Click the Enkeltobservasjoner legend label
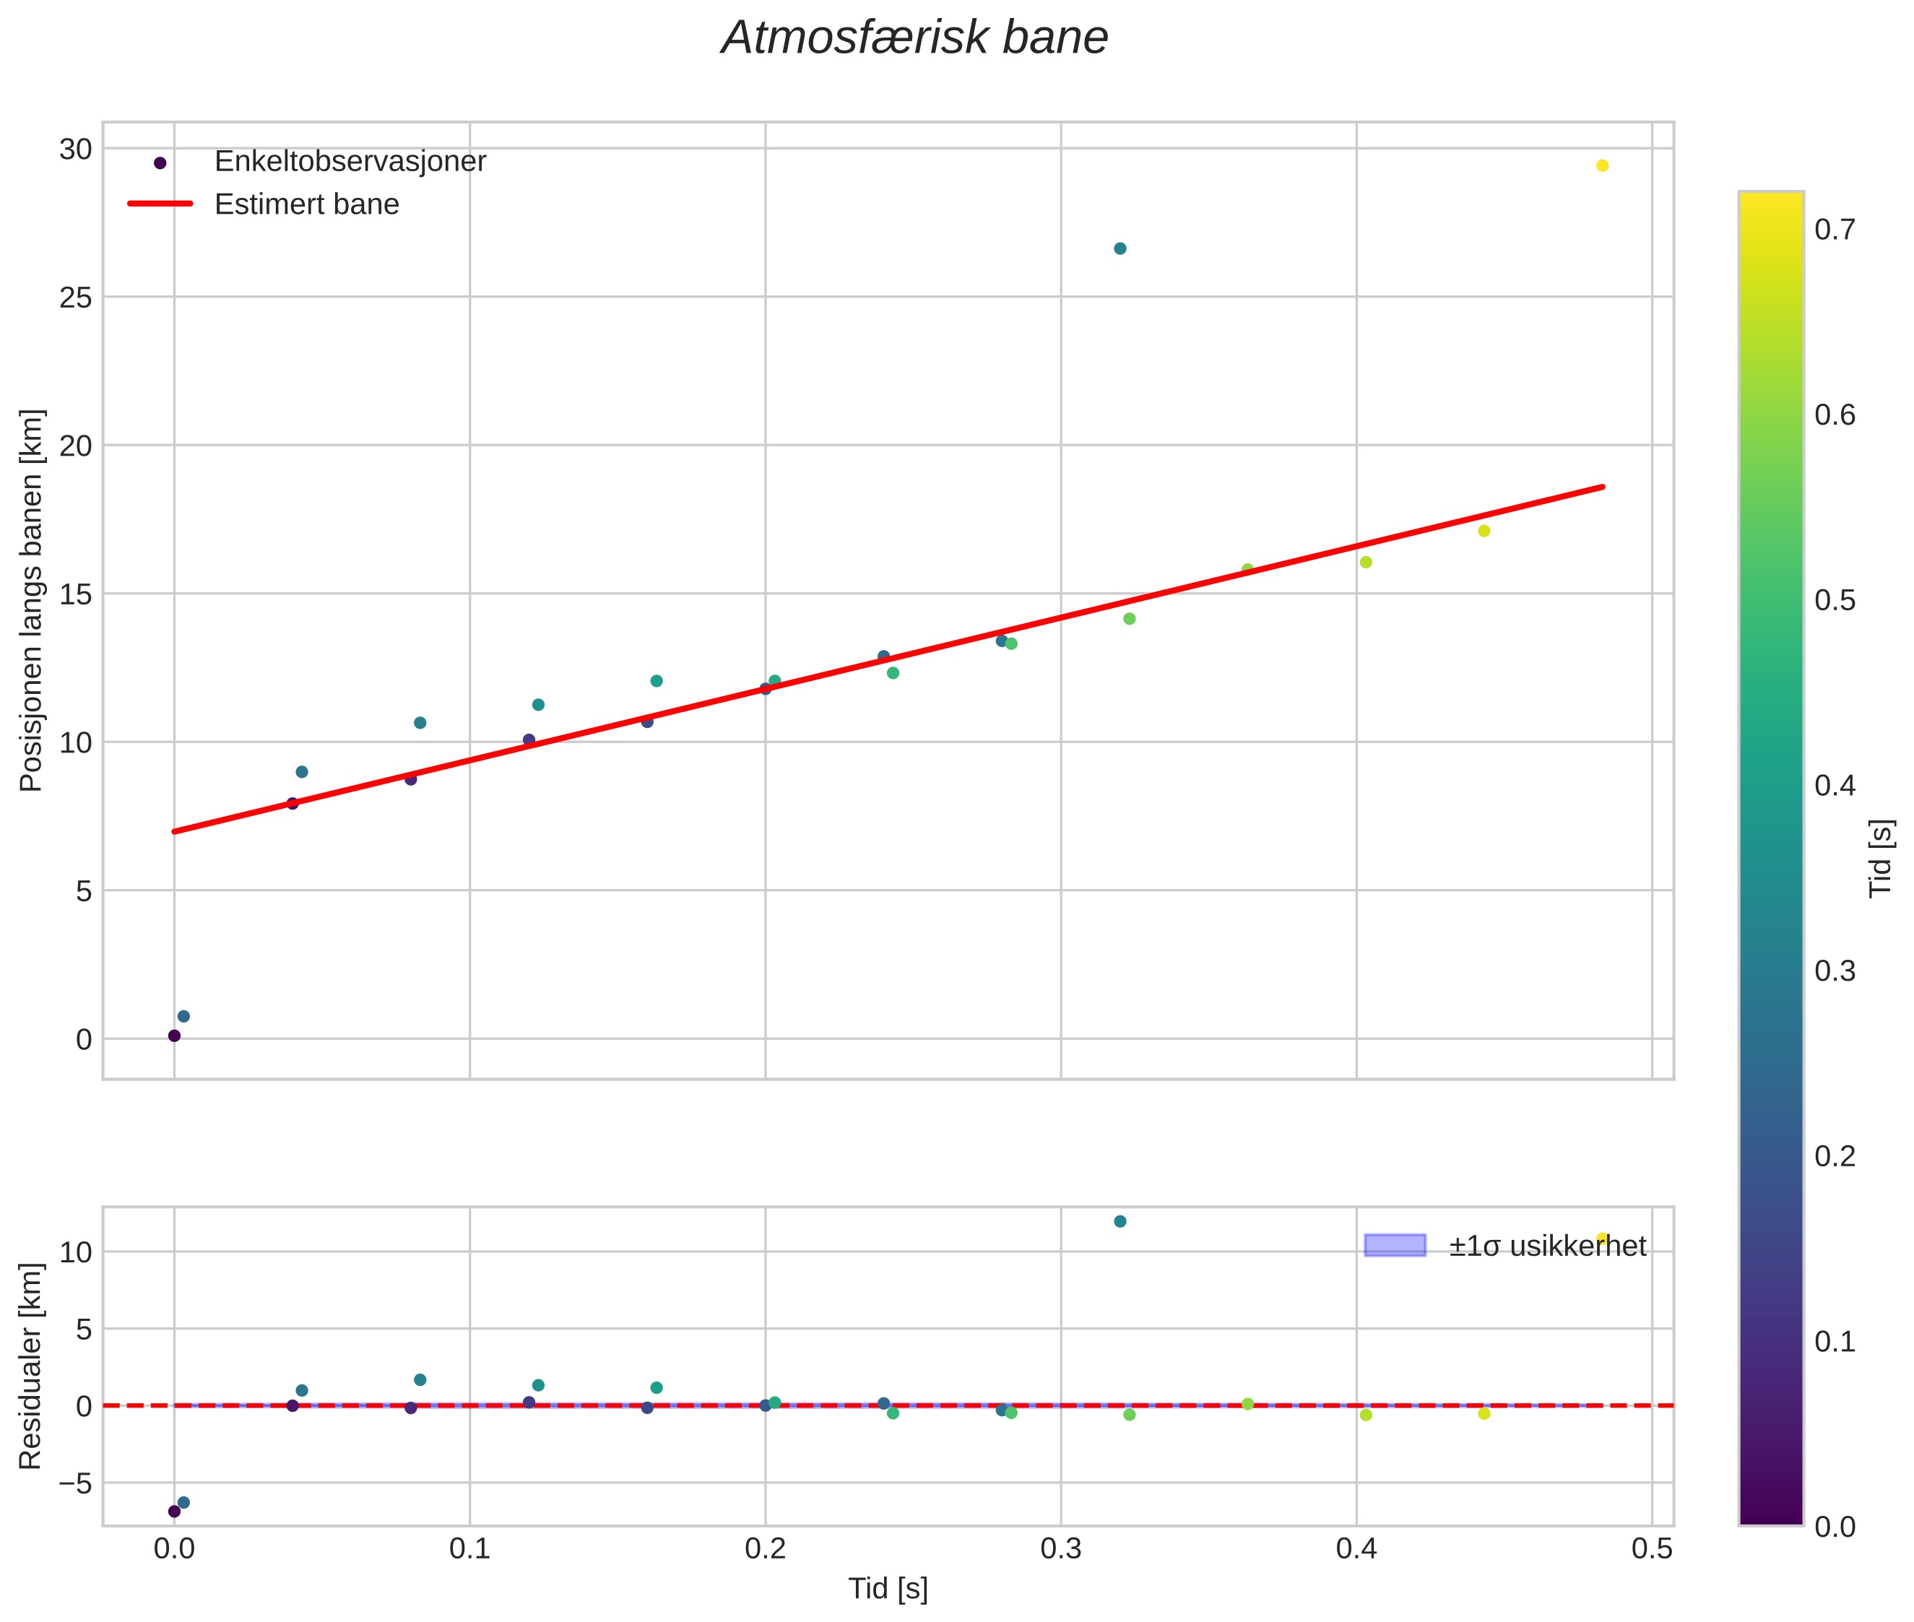1914x1622 pixels. [350, 161]
